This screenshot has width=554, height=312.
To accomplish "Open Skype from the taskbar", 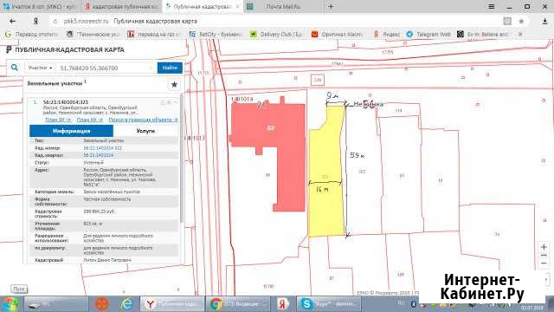I will [x=329, y=304].
